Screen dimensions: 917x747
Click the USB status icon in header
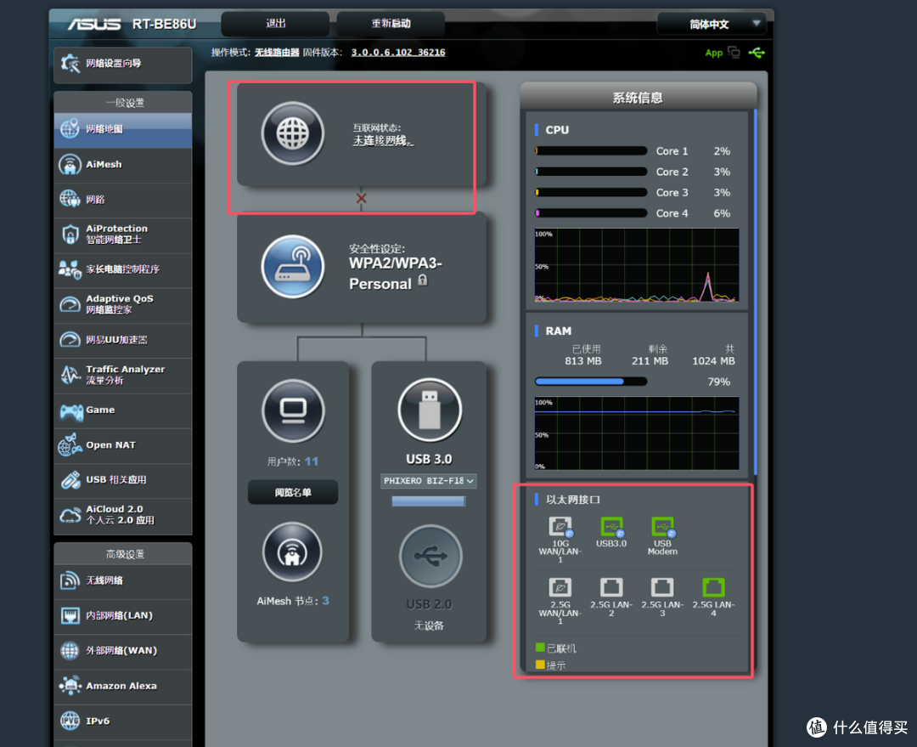tap(757, 54)
